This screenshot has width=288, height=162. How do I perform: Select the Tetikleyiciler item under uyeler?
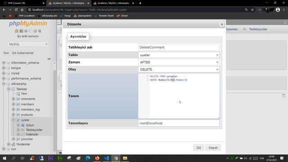34,130
